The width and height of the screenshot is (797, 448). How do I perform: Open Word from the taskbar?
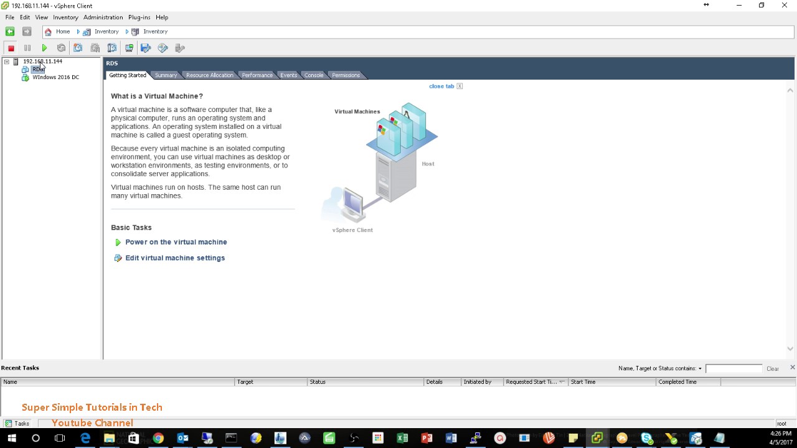click(451, 438)
